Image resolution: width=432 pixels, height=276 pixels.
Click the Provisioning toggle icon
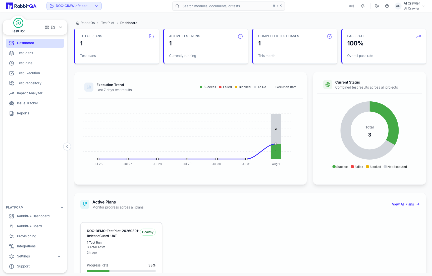pyautogui.click(x=12, y=236)
